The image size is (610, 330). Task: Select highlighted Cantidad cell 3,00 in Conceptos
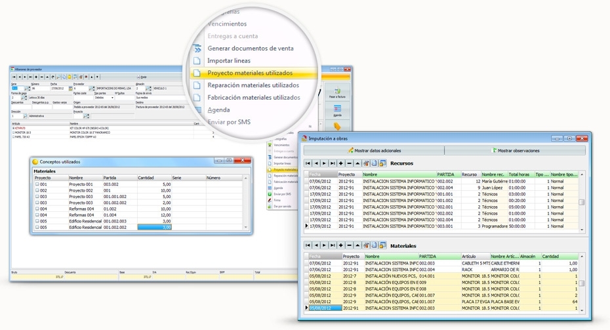(x=154, y=227)
